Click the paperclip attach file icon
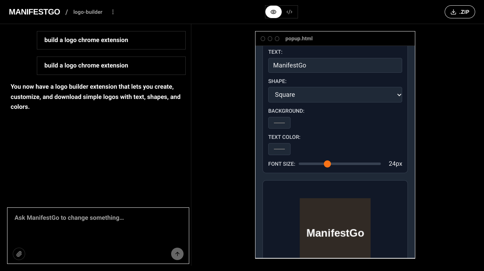 (x=19, y=254)
